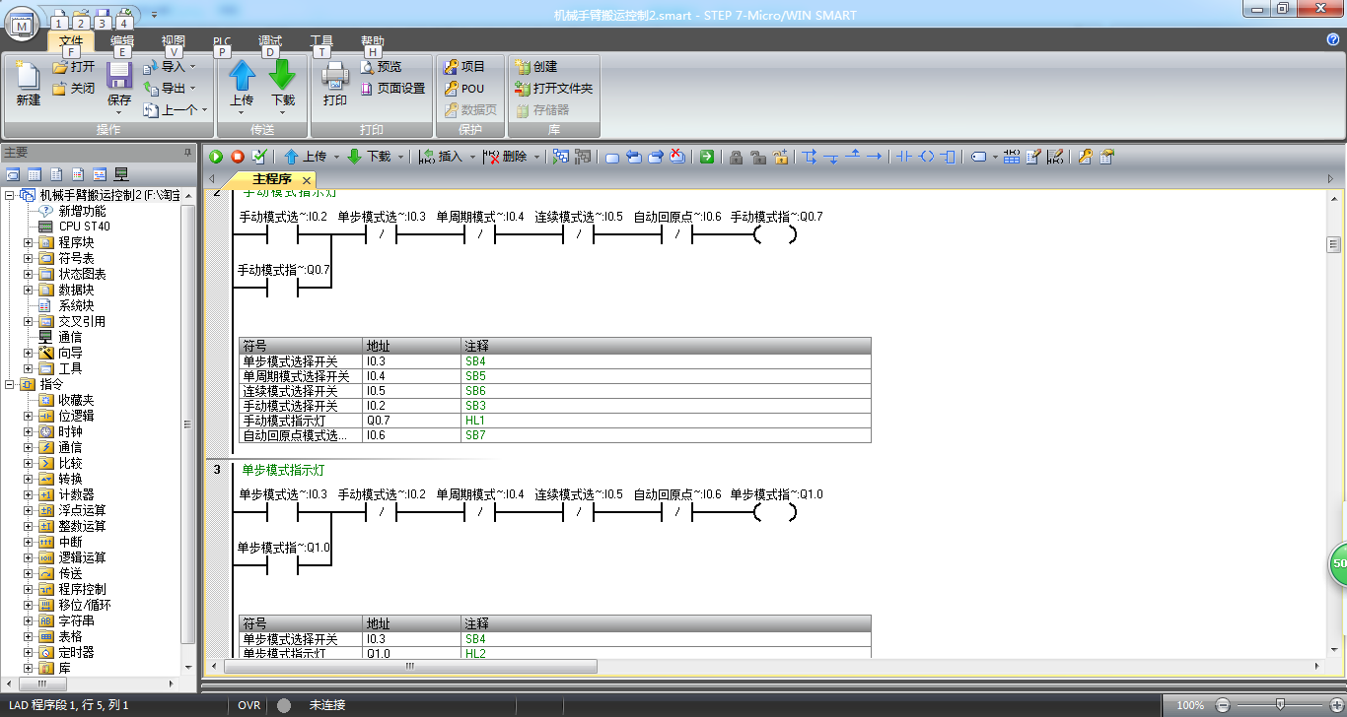Click the horizontal right-arrow line icon
Screen dimensions: 1347x717
(x=874, y=157)
